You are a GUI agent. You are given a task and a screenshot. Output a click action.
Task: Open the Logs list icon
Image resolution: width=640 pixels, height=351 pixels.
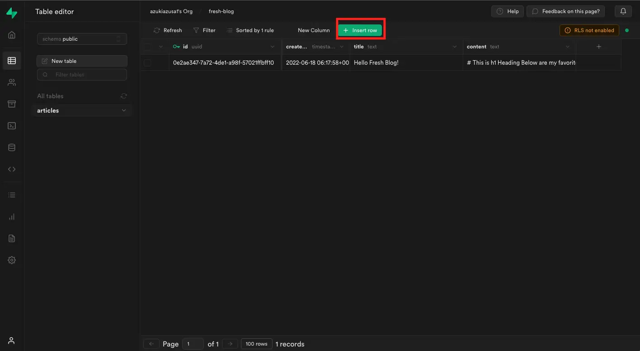coord(12,195)
